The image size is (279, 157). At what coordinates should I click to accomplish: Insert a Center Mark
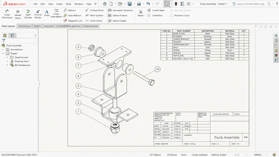point(156,10)
